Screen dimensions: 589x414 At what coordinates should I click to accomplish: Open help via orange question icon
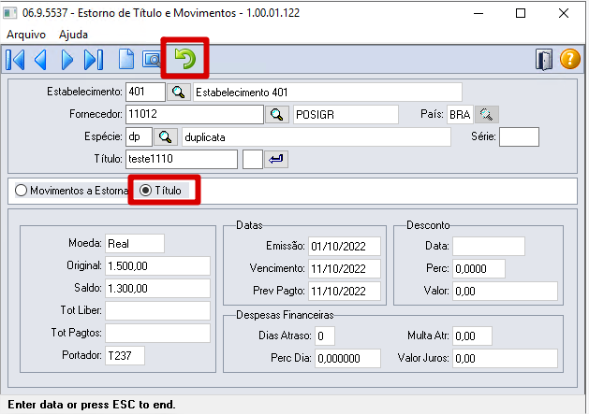pyautogui.click(x=570, y=59)
